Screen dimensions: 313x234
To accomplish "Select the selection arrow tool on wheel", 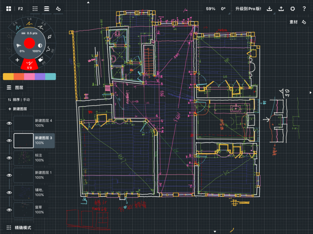I will point(49,37).
